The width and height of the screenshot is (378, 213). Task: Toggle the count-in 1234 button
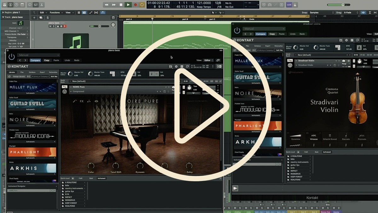tap(289, 5)
